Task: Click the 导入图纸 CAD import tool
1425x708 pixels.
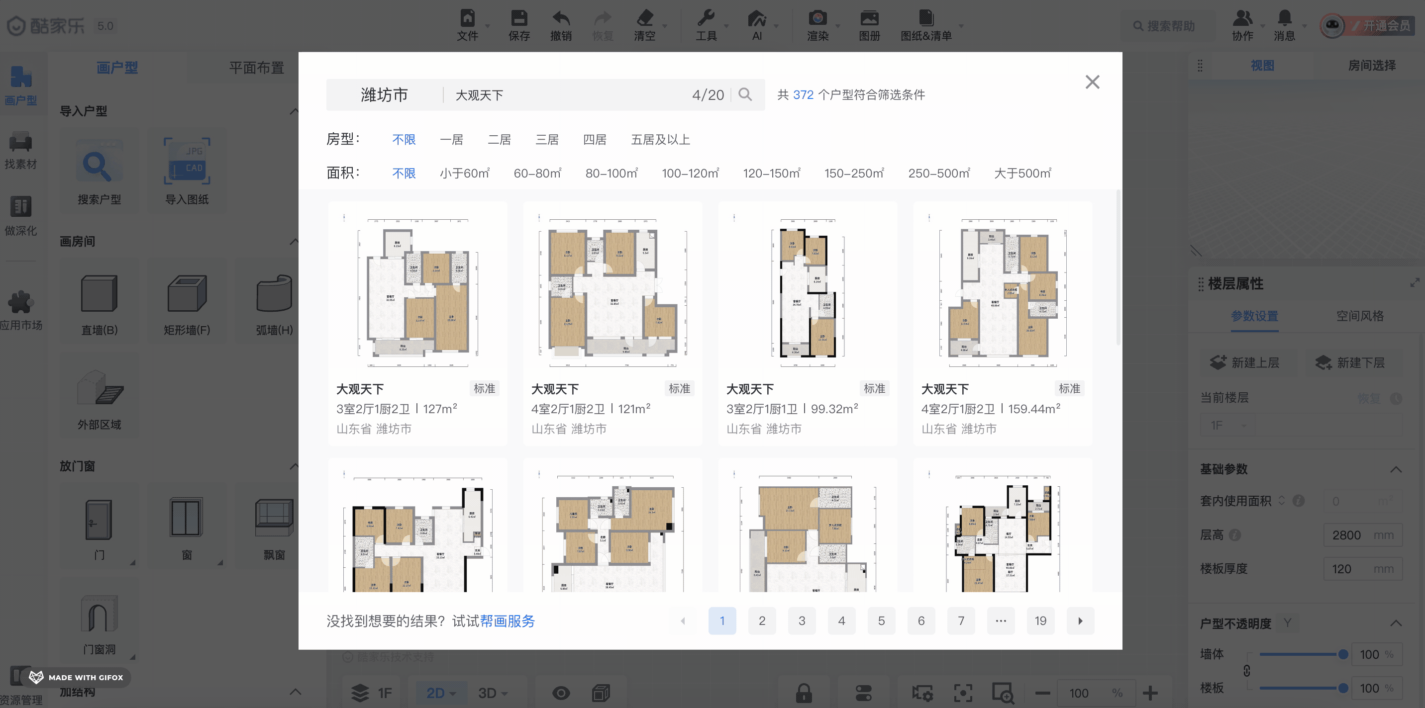Action: pyautogui.click(x=187, y=171)
